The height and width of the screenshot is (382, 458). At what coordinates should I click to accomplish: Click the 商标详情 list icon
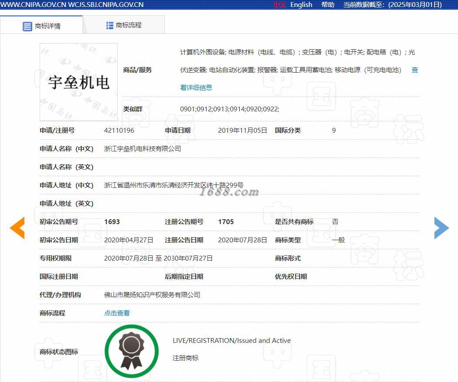(27, 26)
